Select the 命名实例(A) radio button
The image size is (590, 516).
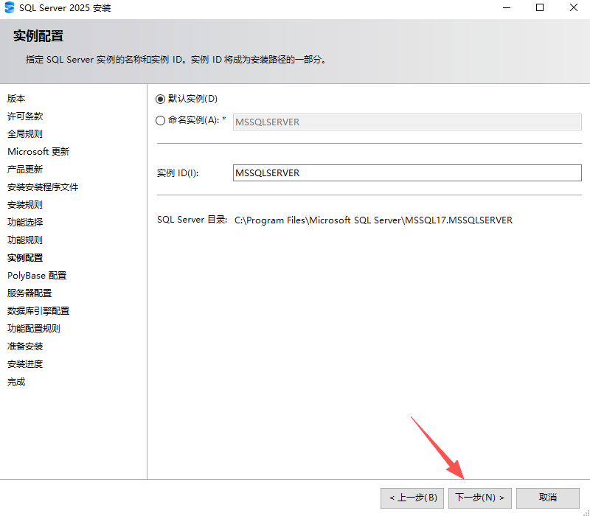160,121
